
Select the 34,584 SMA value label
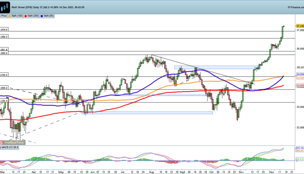pyautogui.click(x=300, y=74)
